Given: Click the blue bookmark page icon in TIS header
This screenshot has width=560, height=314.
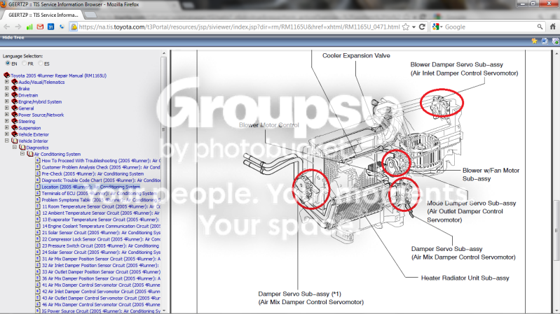Looking at the screenshot, I should click(x=545, y=41).
